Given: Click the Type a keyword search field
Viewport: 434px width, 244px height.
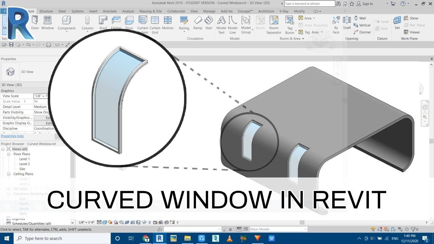Looking at the screenshot, I should coord(309,4).
